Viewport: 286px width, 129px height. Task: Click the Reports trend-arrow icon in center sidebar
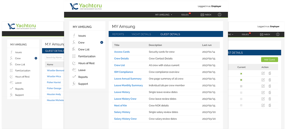click(x=74, y=77)
